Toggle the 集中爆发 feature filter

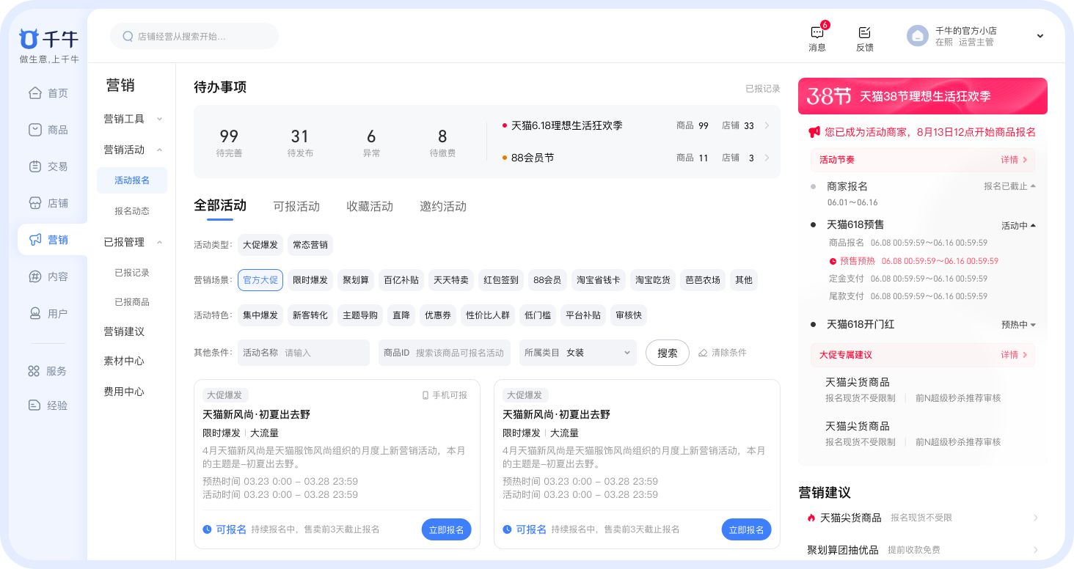260,315
